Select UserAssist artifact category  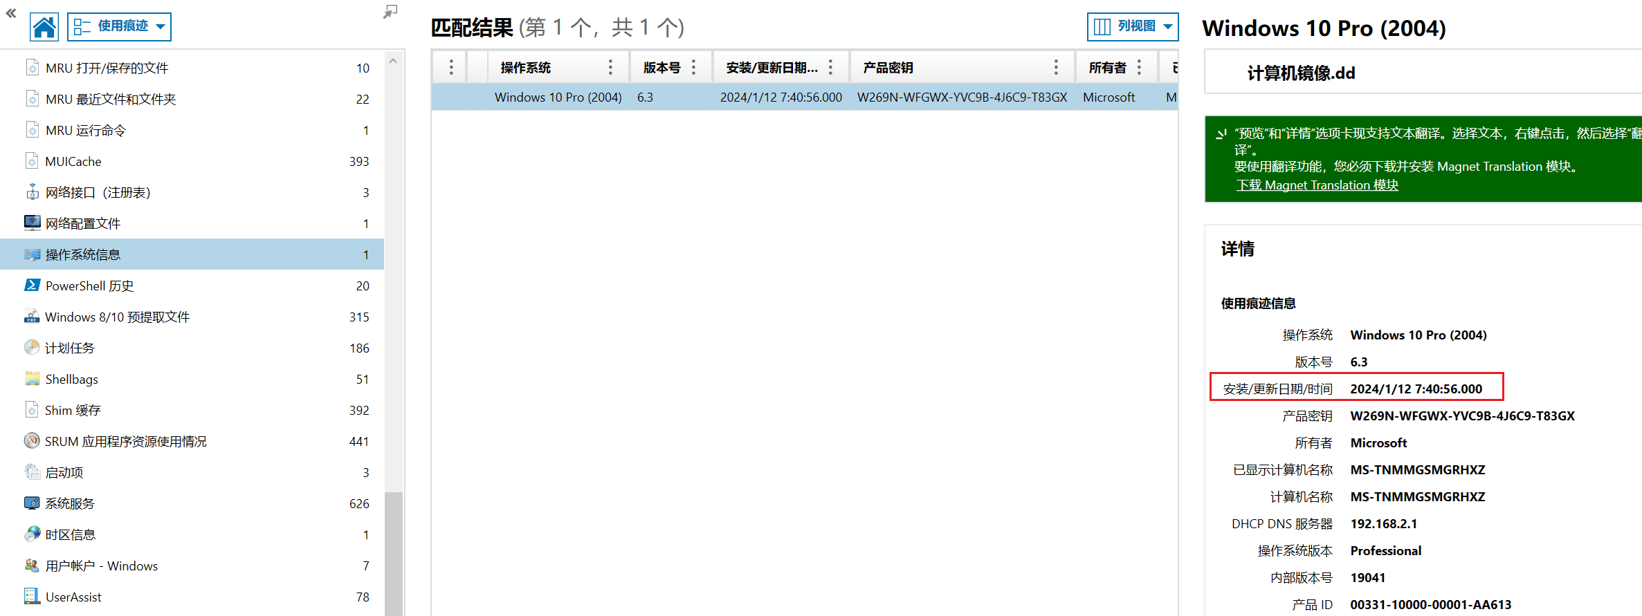tap(192, 597)
